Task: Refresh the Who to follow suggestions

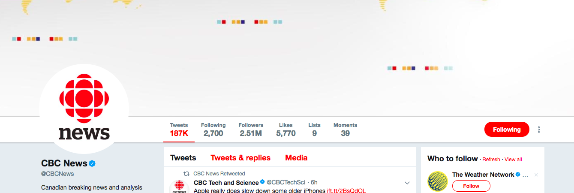Action: click(x=491, y=160)
